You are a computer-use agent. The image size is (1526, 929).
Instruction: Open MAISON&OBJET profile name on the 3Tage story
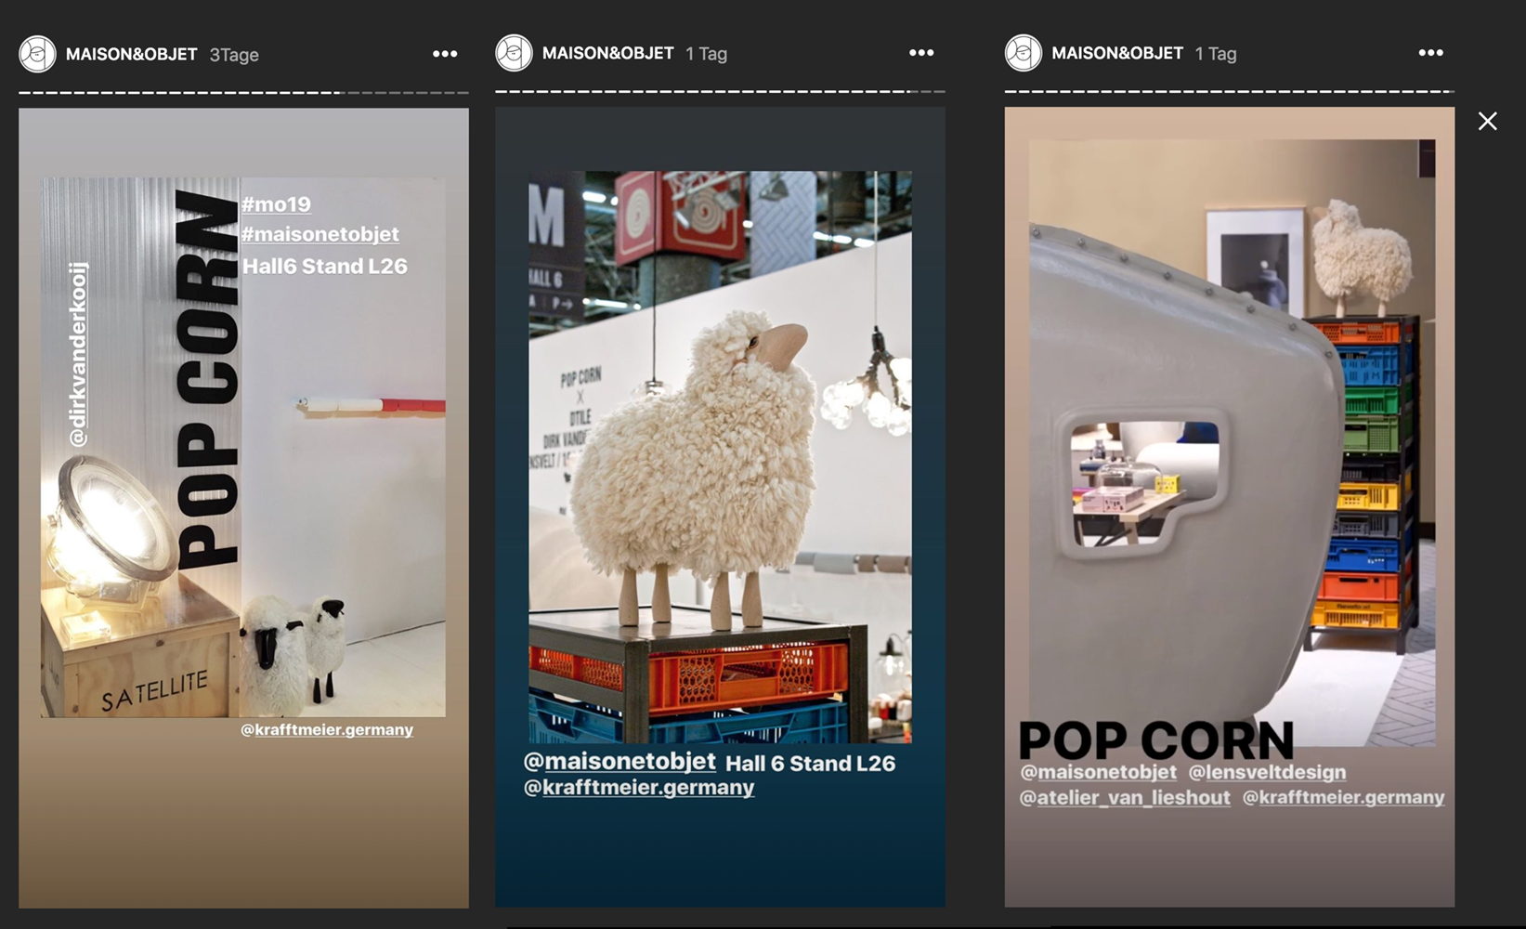[x=131, y=54]
